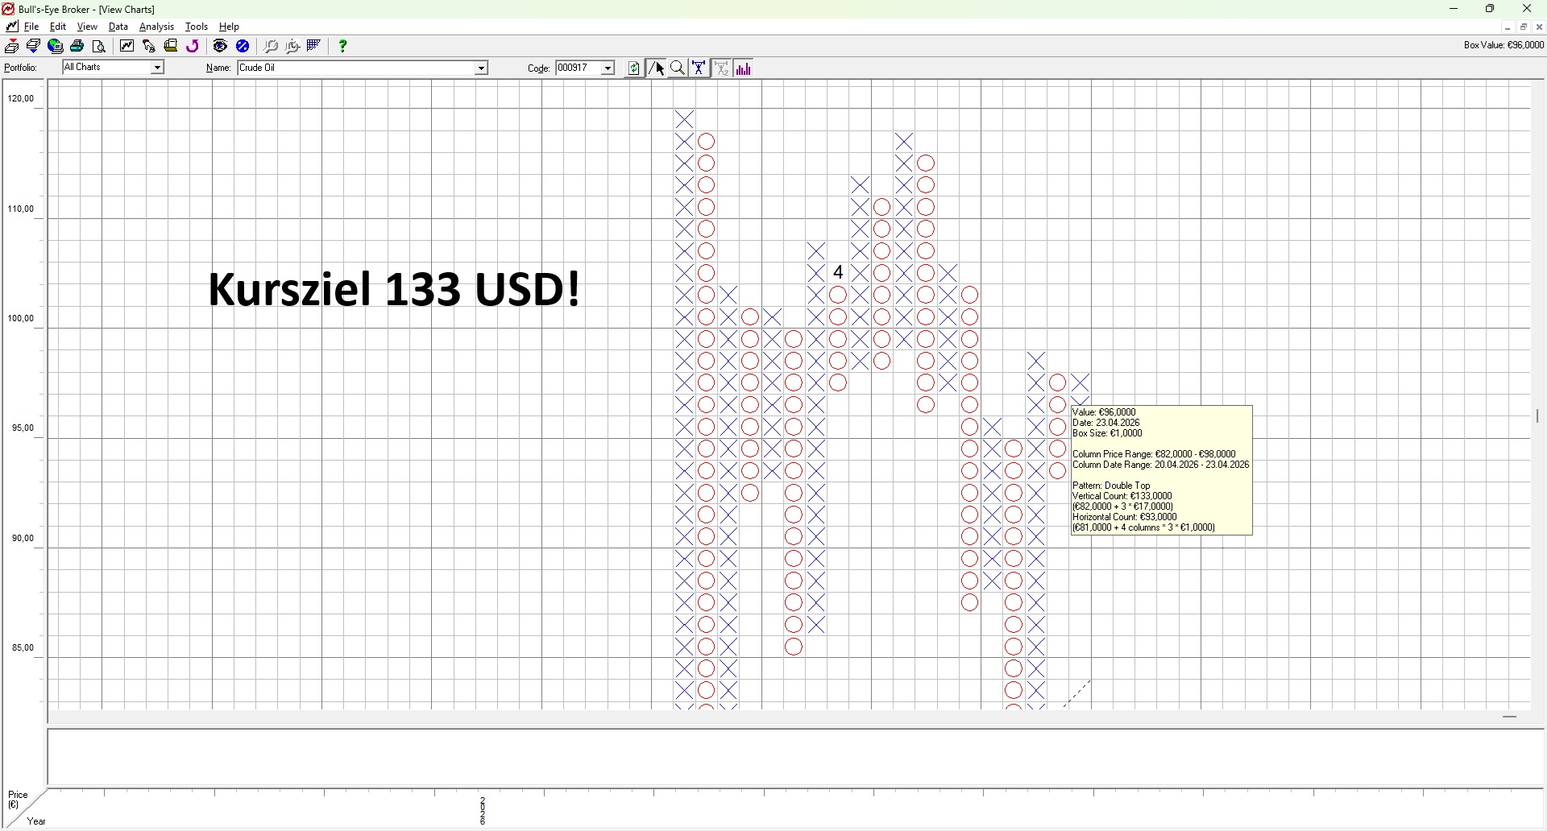The image size is (1547, 831).
Task: Open help with the green question mark
Action: tap(342, 47)
